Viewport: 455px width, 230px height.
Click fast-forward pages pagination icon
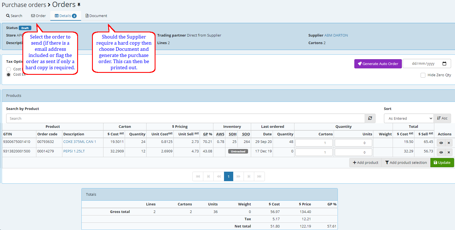[239, 176]
